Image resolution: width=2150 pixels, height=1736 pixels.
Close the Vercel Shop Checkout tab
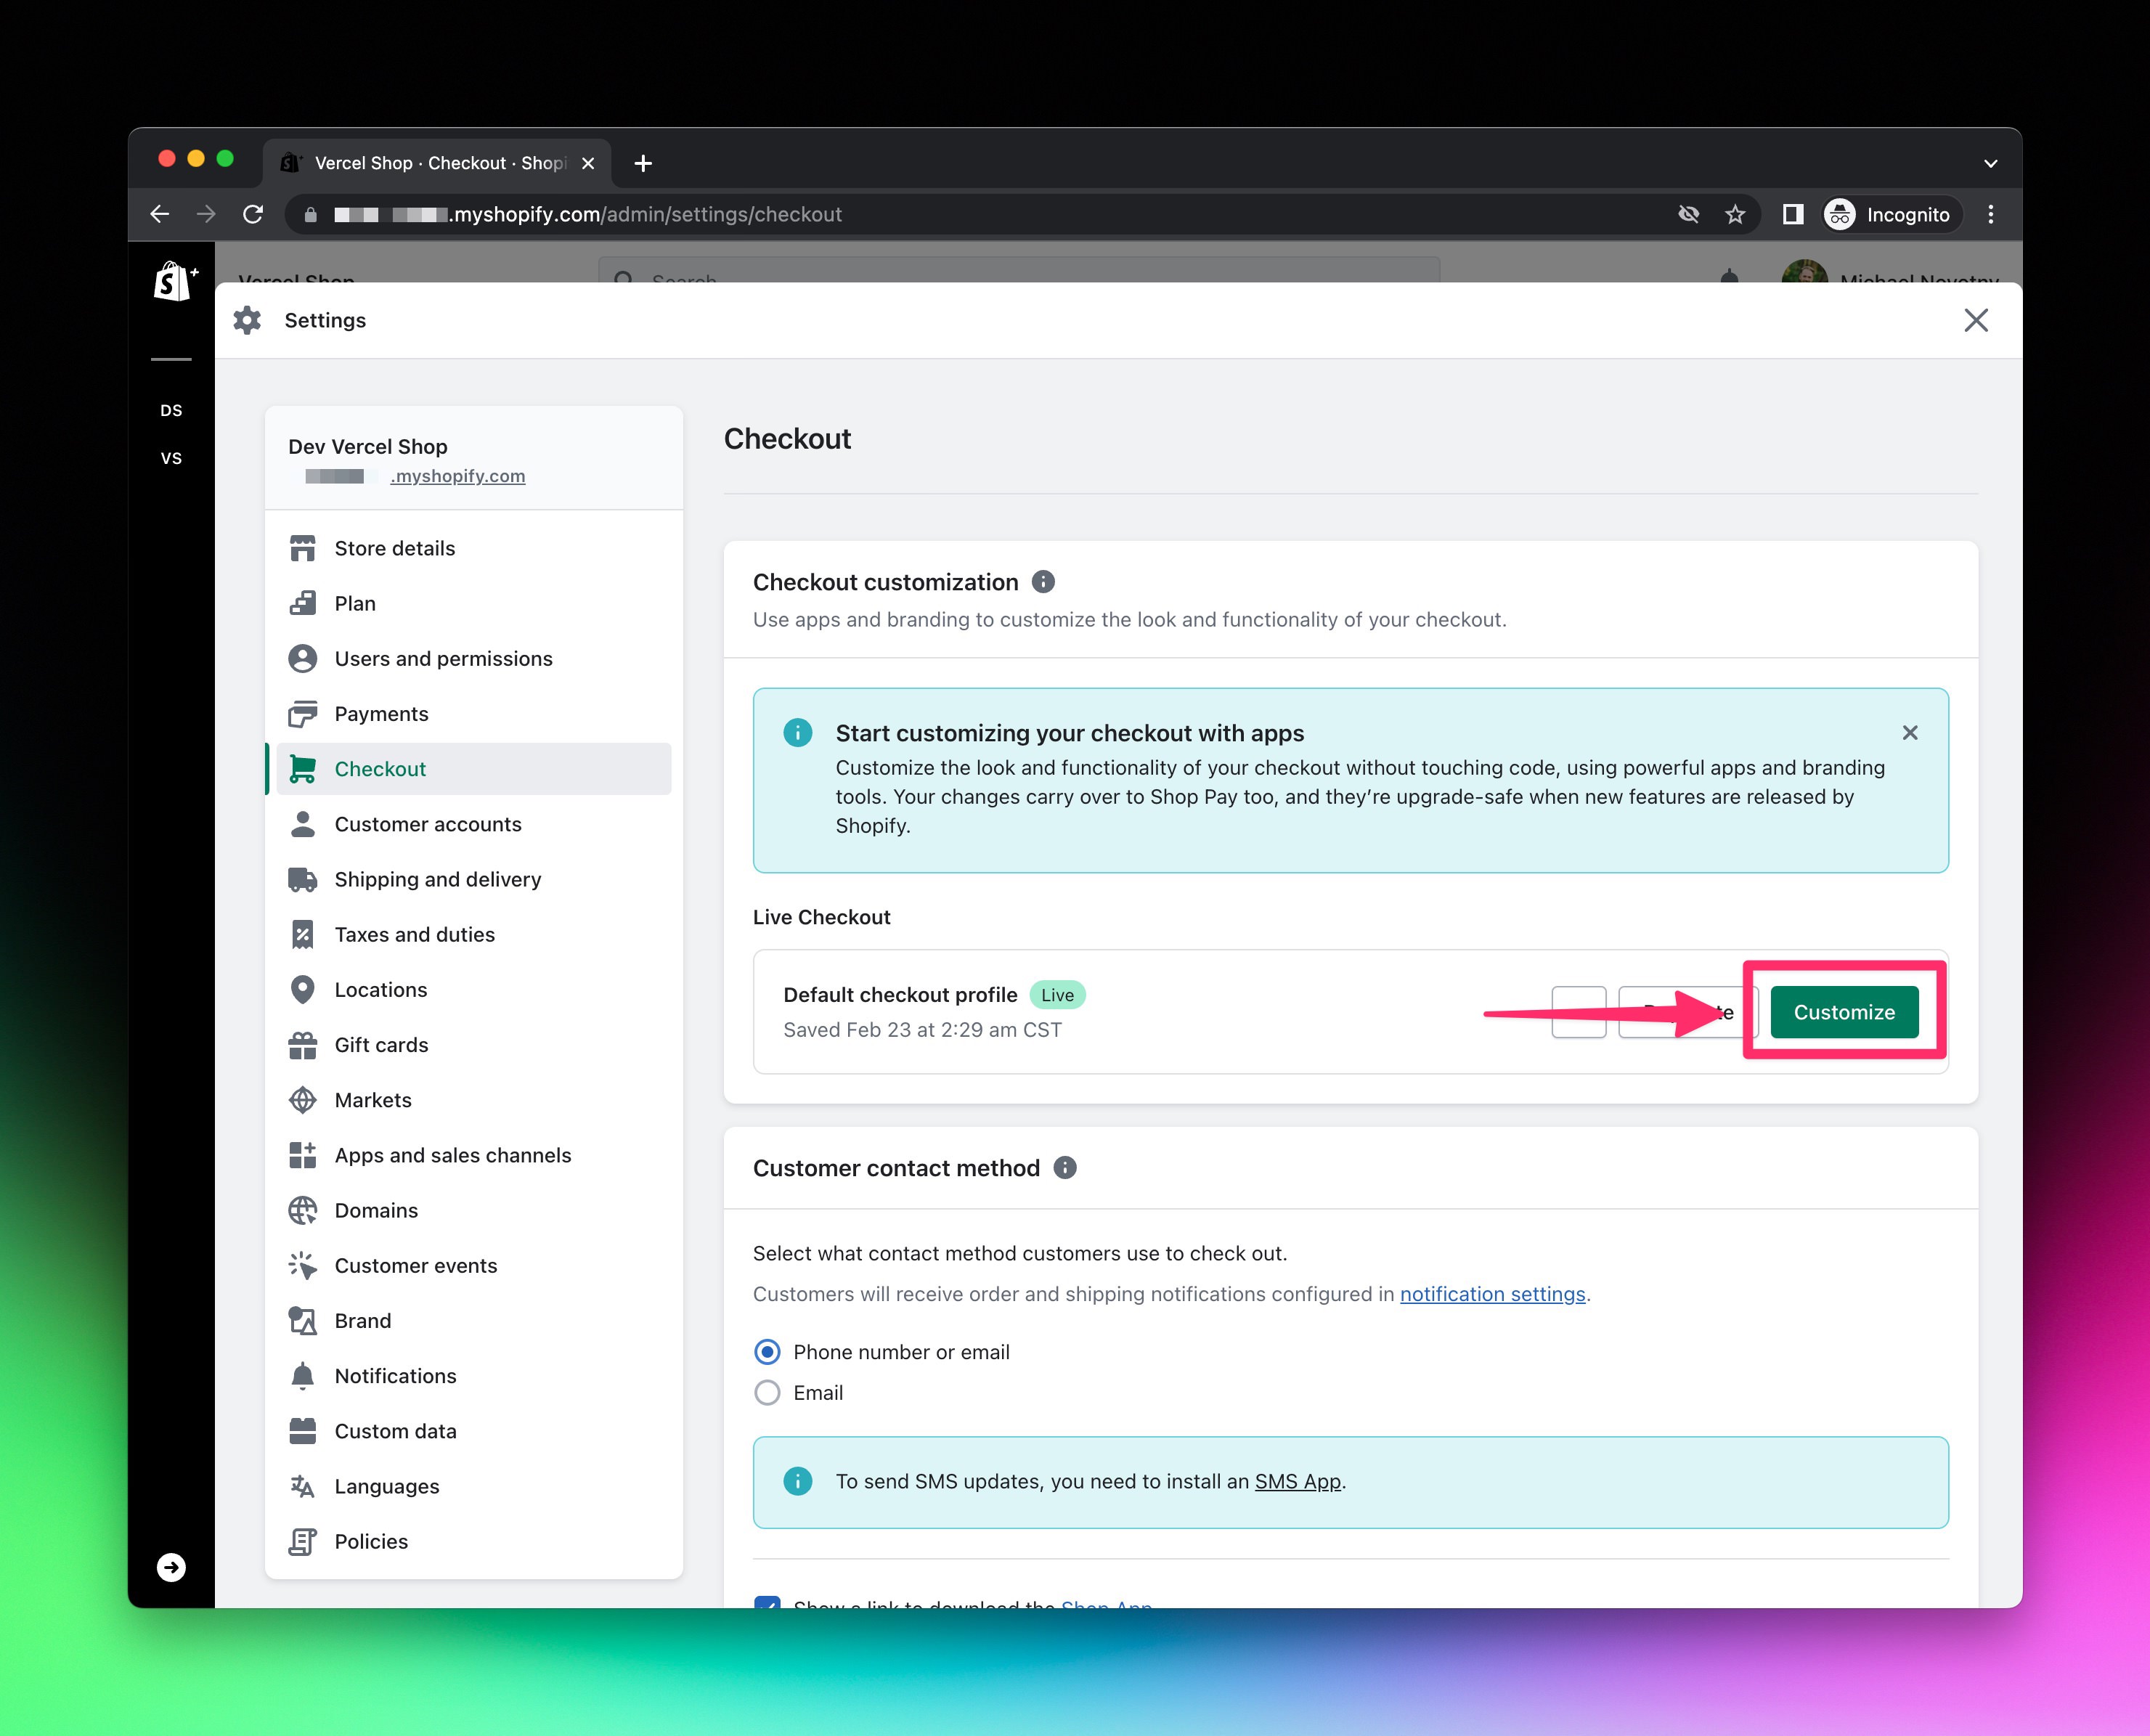[588, 163]
